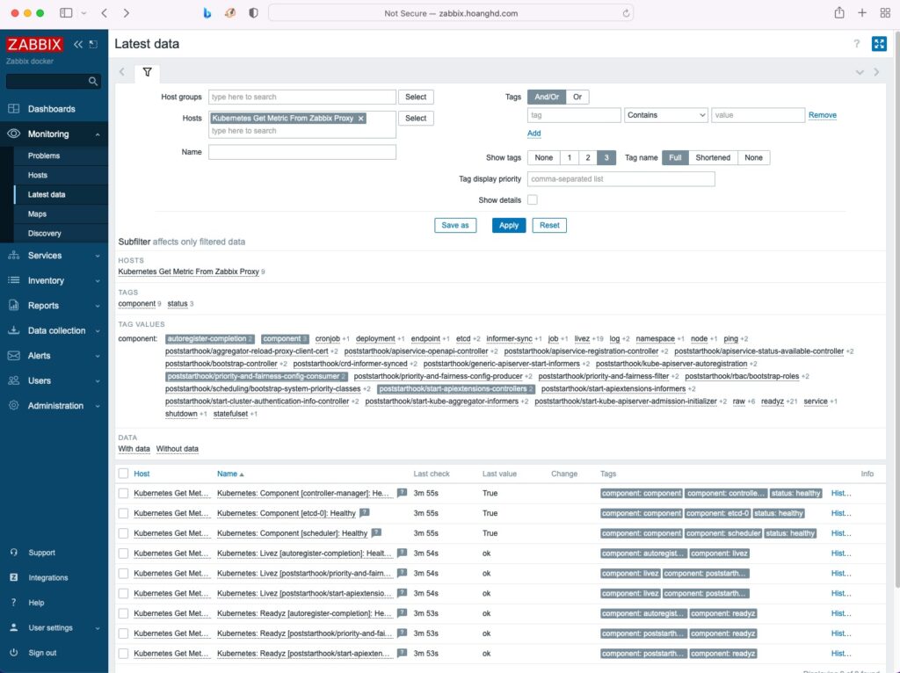Click the Users people icon
Screen dimensions: 900x673
(x=14, y=380)
